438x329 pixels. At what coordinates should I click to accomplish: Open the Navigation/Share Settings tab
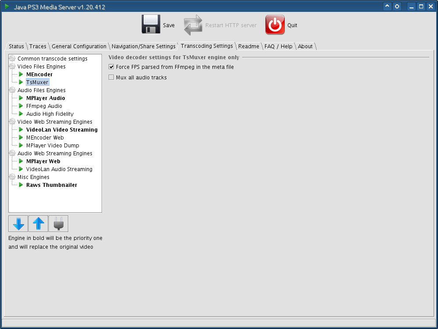click(144, 46)
